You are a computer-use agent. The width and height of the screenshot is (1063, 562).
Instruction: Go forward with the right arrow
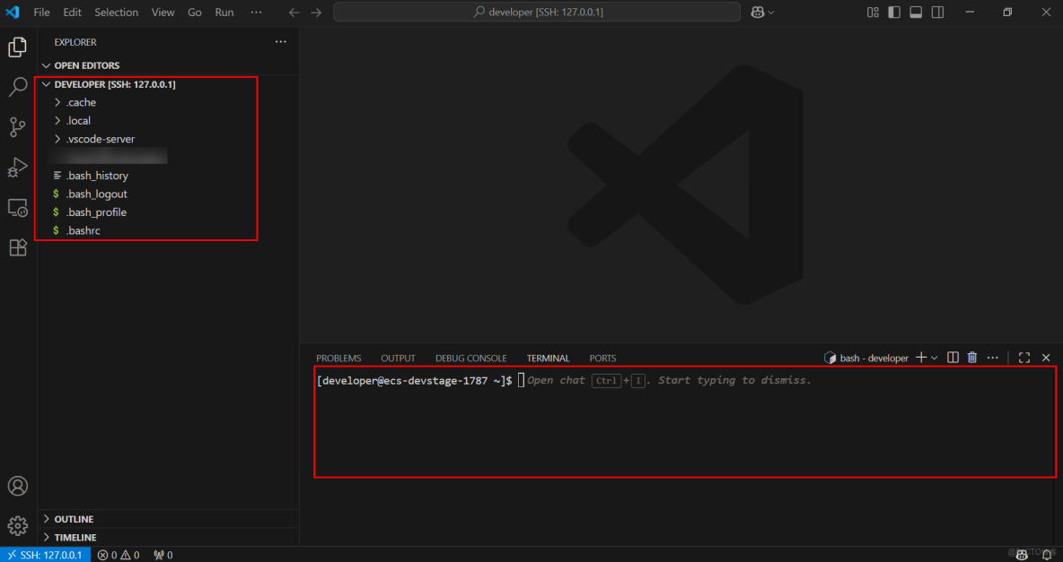pyautogui.click(x=316, y=13)
